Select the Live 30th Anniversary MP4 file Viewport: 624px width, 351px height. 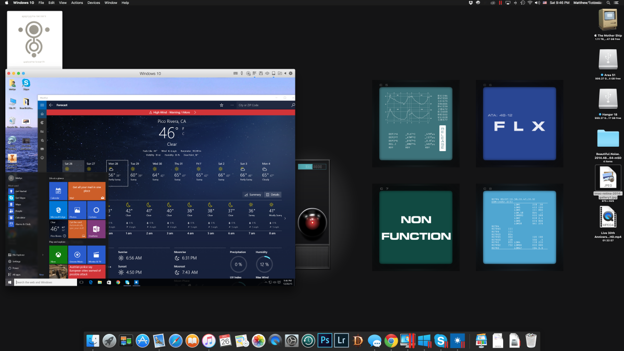tap(607, 217)
